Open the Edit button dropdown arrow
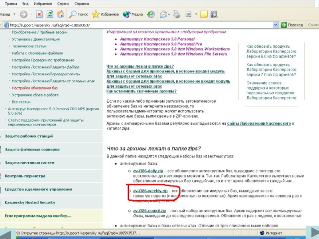Image resolution: width=319 pixels, height=239 pixels. (x=196, y=14)
